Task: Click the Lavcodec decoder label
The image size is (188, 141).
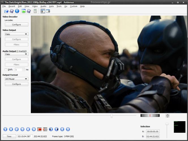Action: [x=9, y=20]
